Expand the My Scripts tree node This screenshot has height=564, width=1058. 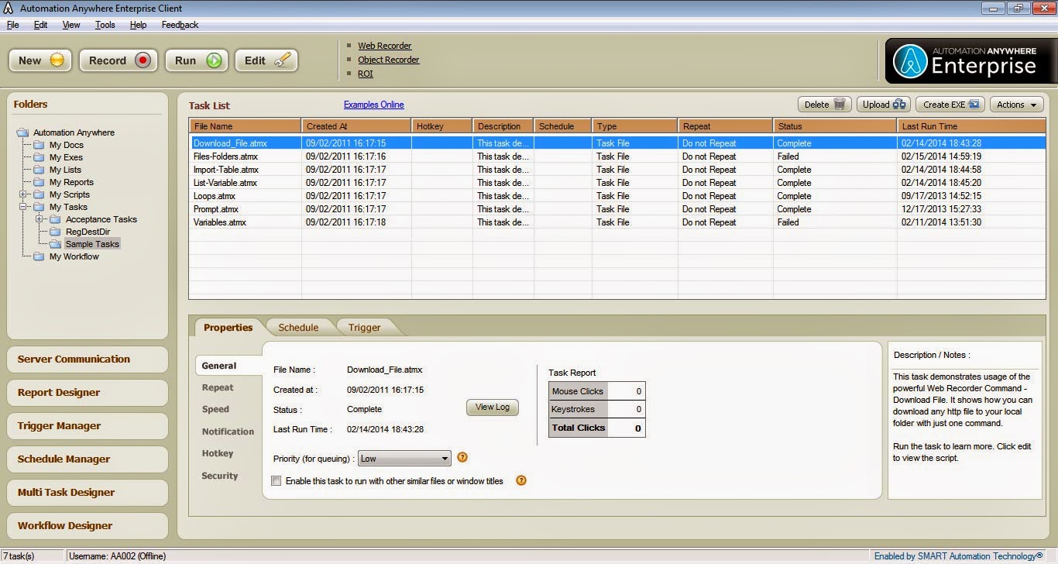23,194
